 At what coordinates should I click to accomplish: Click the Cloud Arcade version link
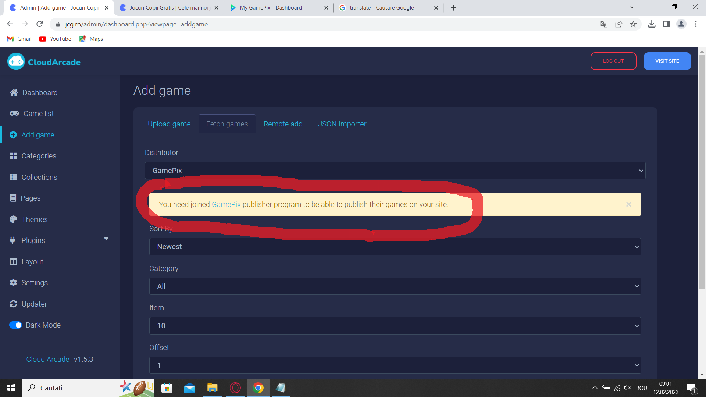tap(48, 359)
